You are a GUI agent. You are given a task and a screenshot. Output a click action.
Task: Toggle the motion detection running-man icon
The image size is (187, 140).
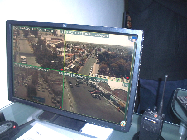coord(118,80)
